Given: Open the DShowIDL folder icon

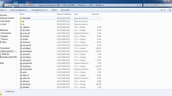Looking at the screenshot, I should coord(21,18).
